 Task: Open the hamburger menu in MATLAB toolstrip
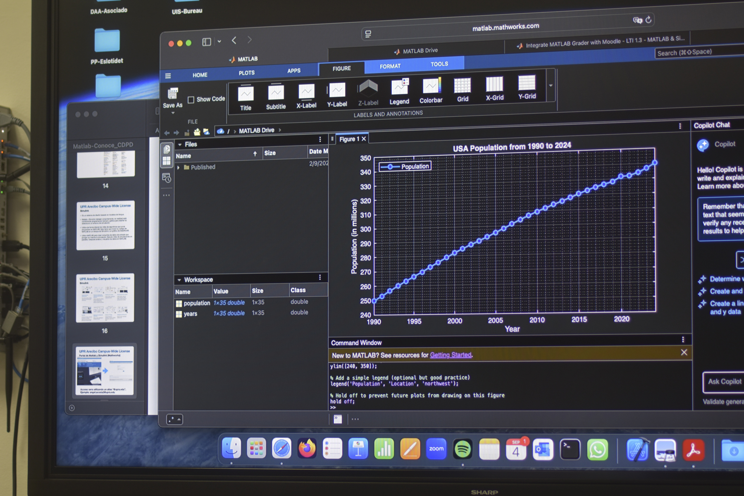point(168,76)
